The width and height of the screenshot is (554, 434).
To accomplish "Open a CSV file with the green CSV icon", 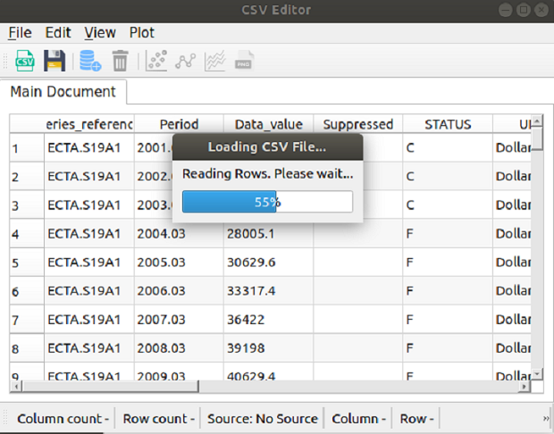I will pyautogui.click(x=25, y=61).
